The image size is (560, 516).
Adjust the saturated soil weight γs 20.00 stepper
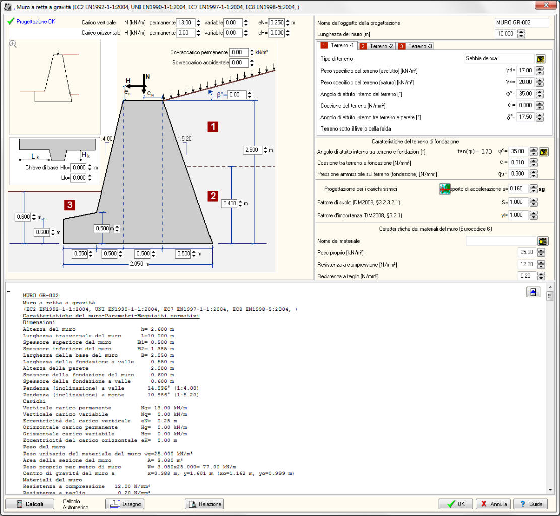pyautogui.click(x=540, y=82)
